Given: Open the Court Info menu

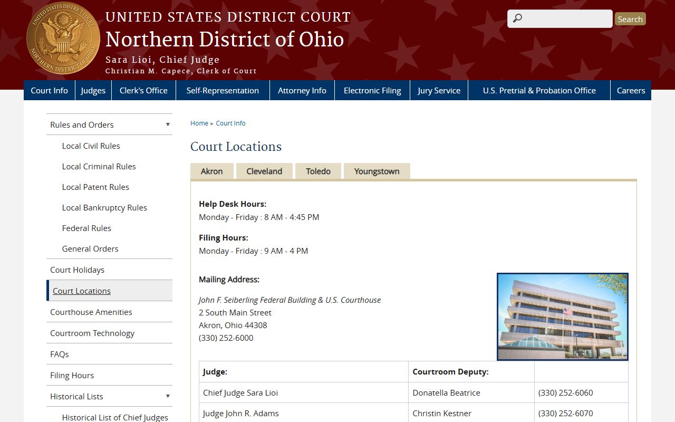Looking at the screenshot, I should coord(50,90).
